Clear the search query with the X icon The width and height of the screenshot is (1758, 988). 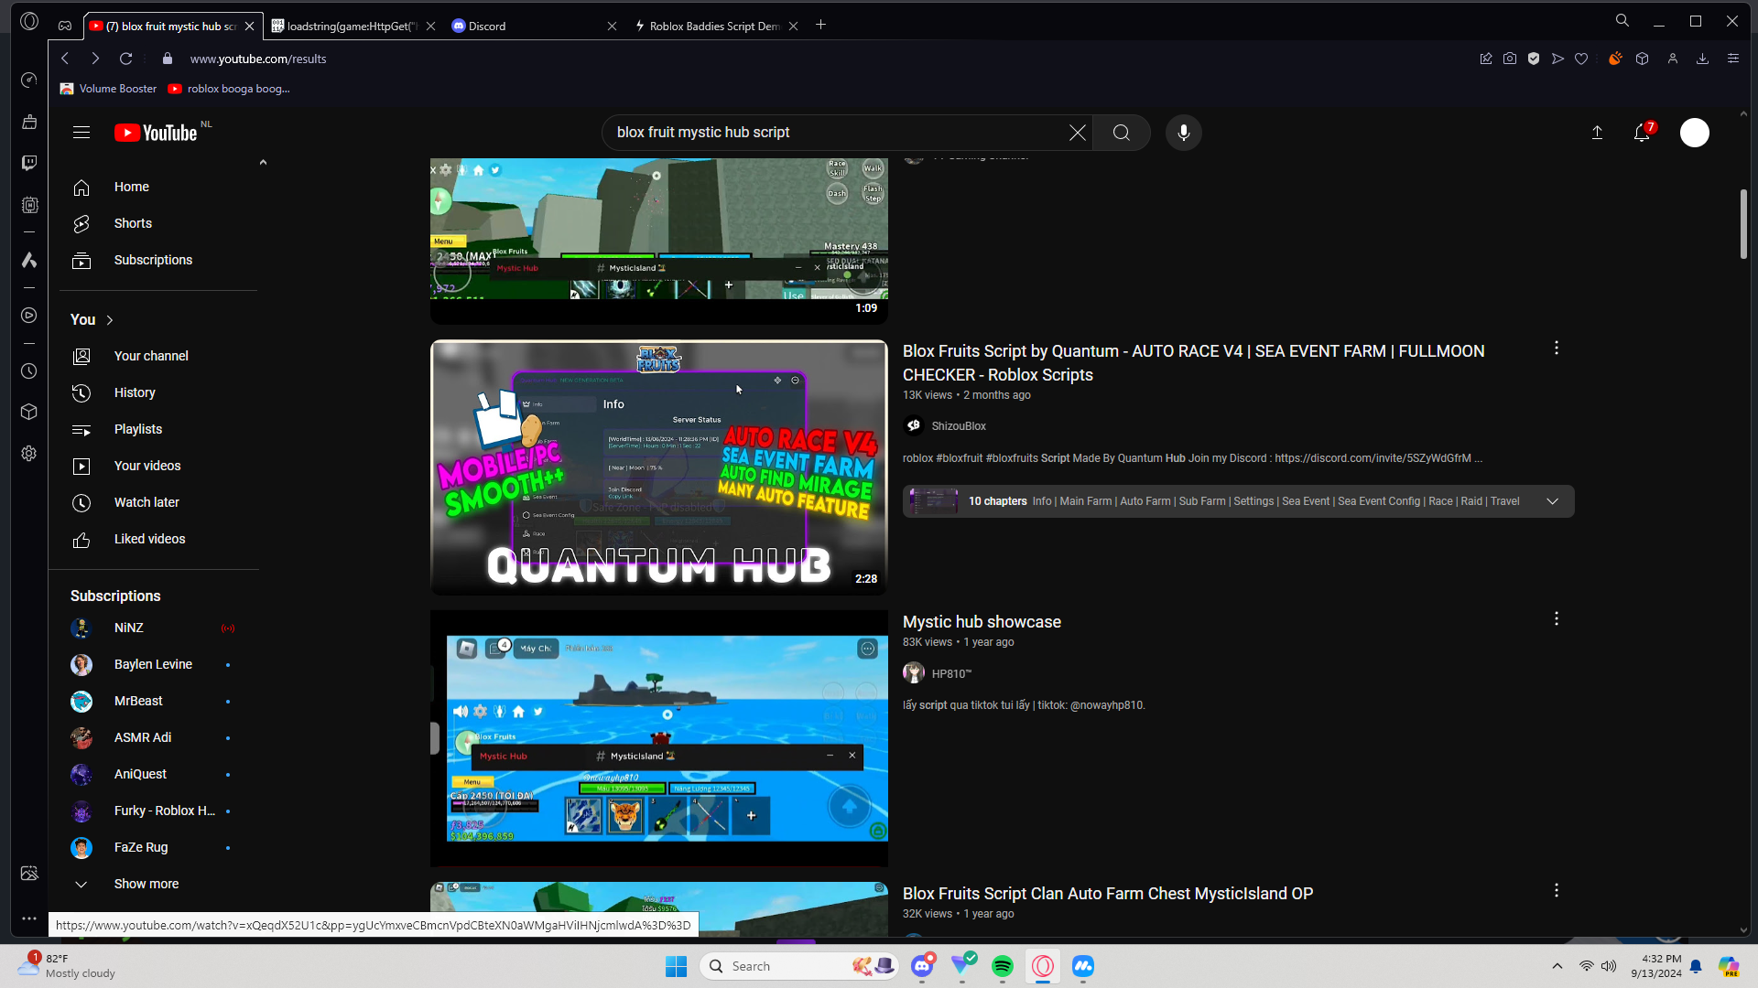click(1078, 133)
